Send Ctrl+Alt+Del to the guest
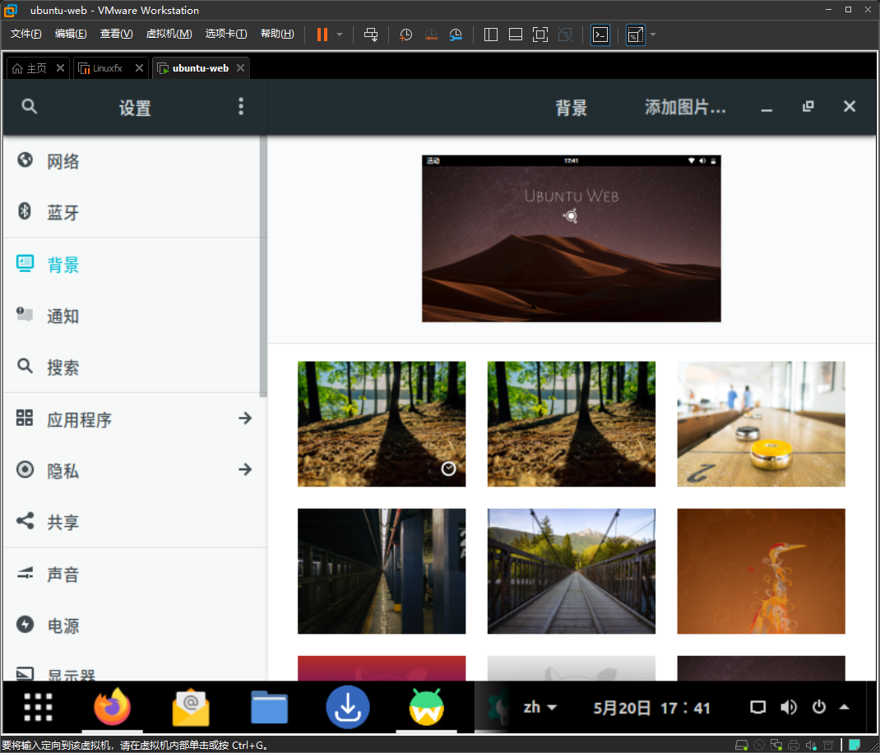This screenshot has height=753, width=880. tap(371, 35)
